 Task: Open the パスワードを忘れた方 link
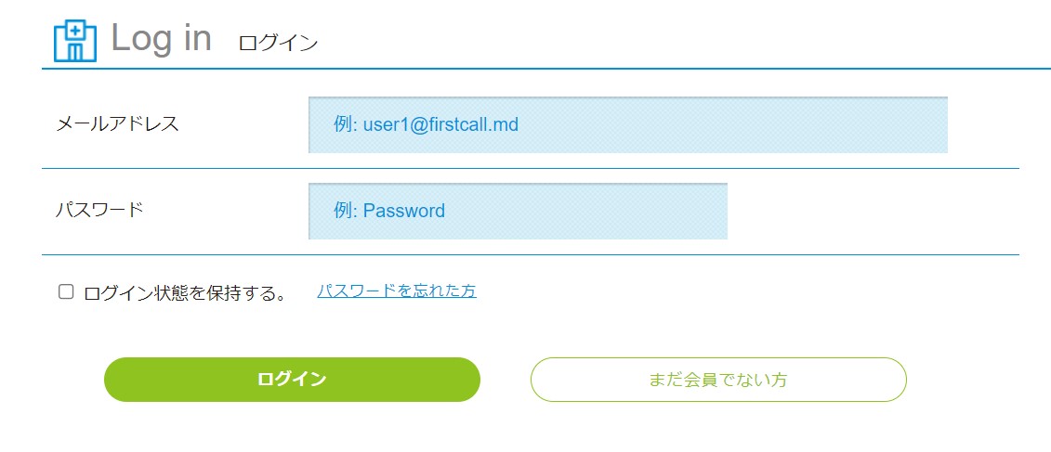click(x=397, y=291)
